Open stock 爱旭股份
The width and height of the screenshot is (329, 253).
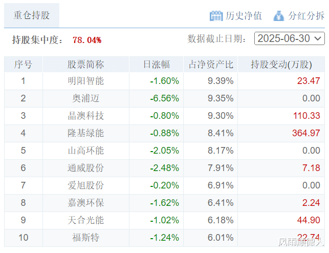click(85, 185)
